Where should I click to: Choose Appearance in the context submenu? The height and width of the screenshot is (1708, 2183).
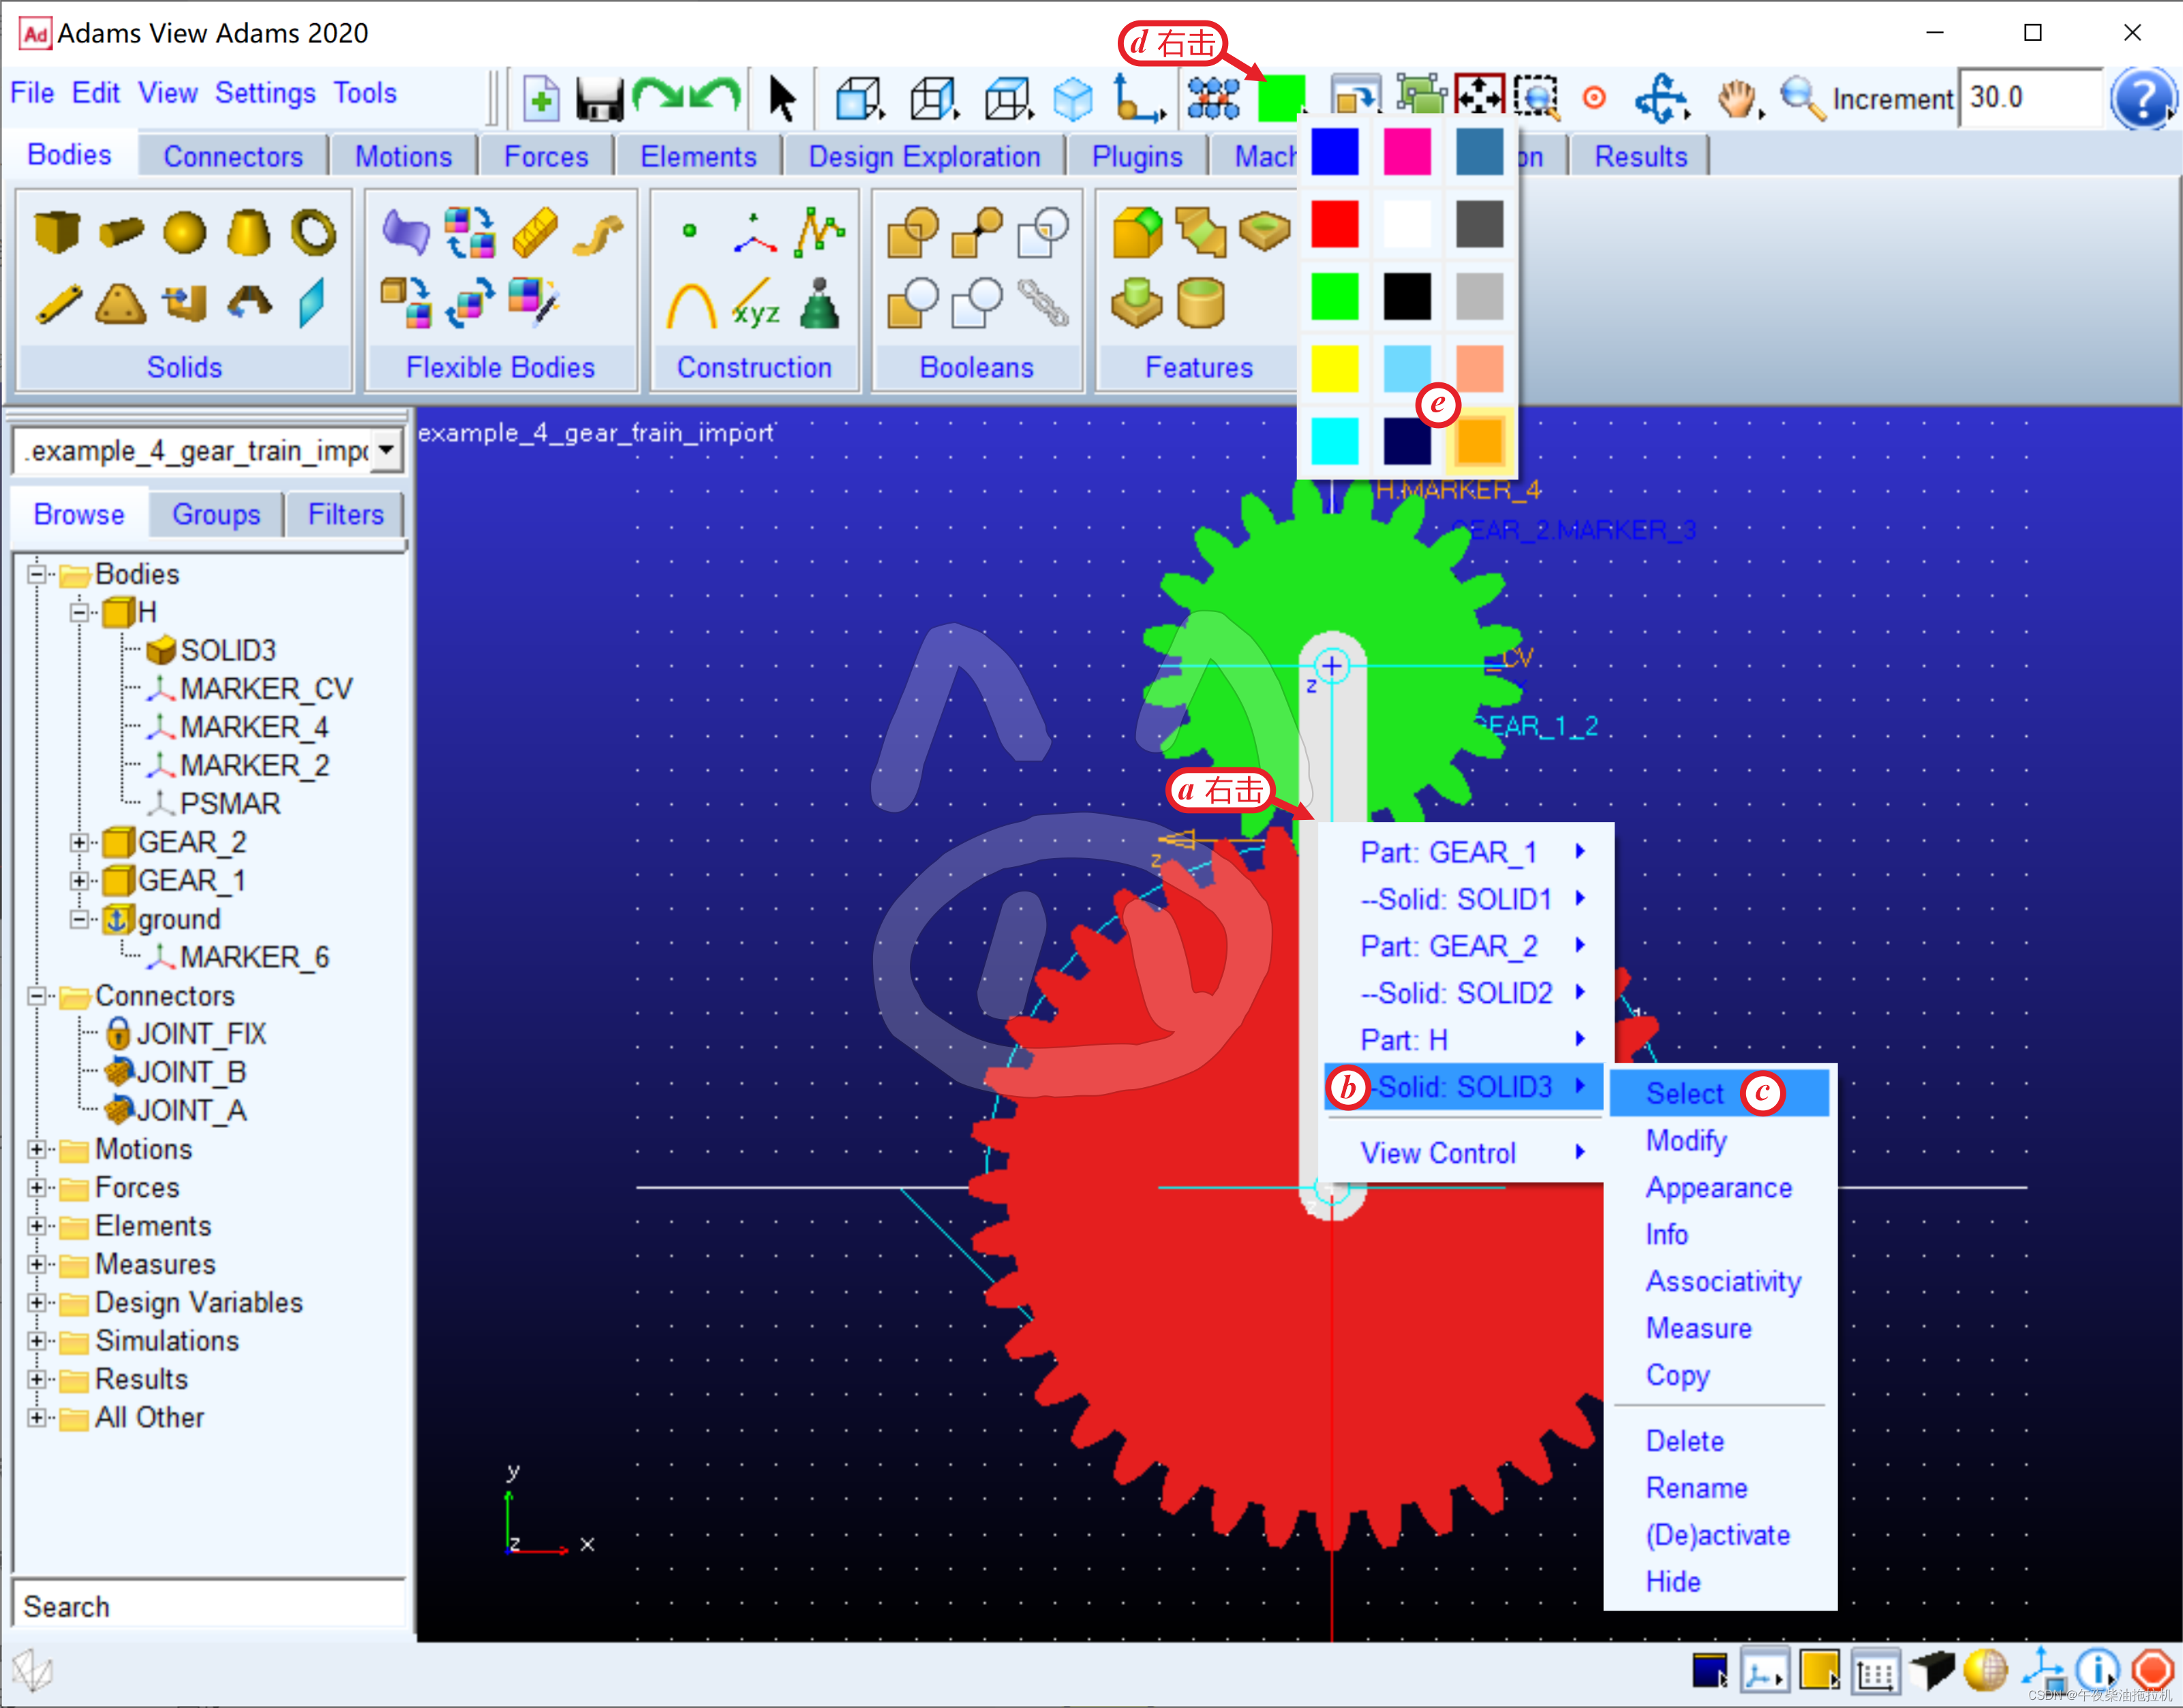click(1719, 1188)
